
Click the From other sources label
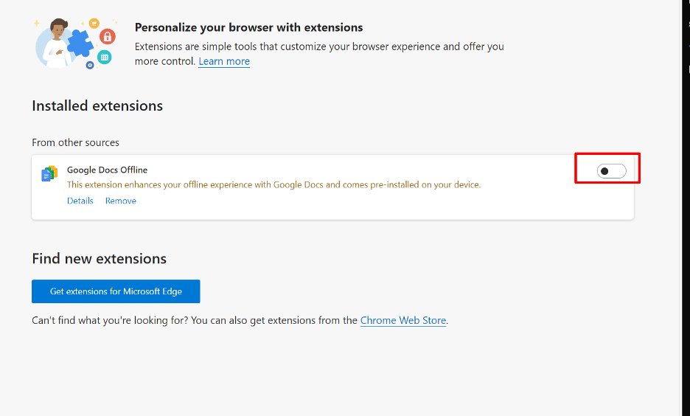(75, 142)
